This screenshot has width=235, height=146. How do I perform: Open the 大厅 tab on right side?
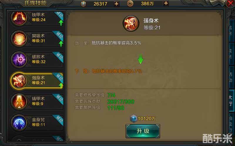(x=231, y=101)
